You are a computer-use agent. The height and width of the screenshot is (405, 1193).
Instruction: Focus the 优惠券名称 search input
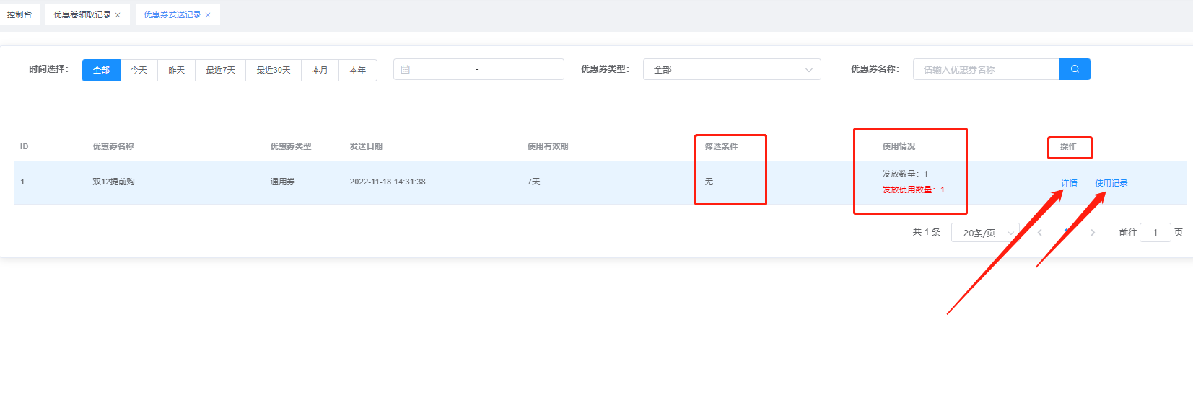[985, 70]
